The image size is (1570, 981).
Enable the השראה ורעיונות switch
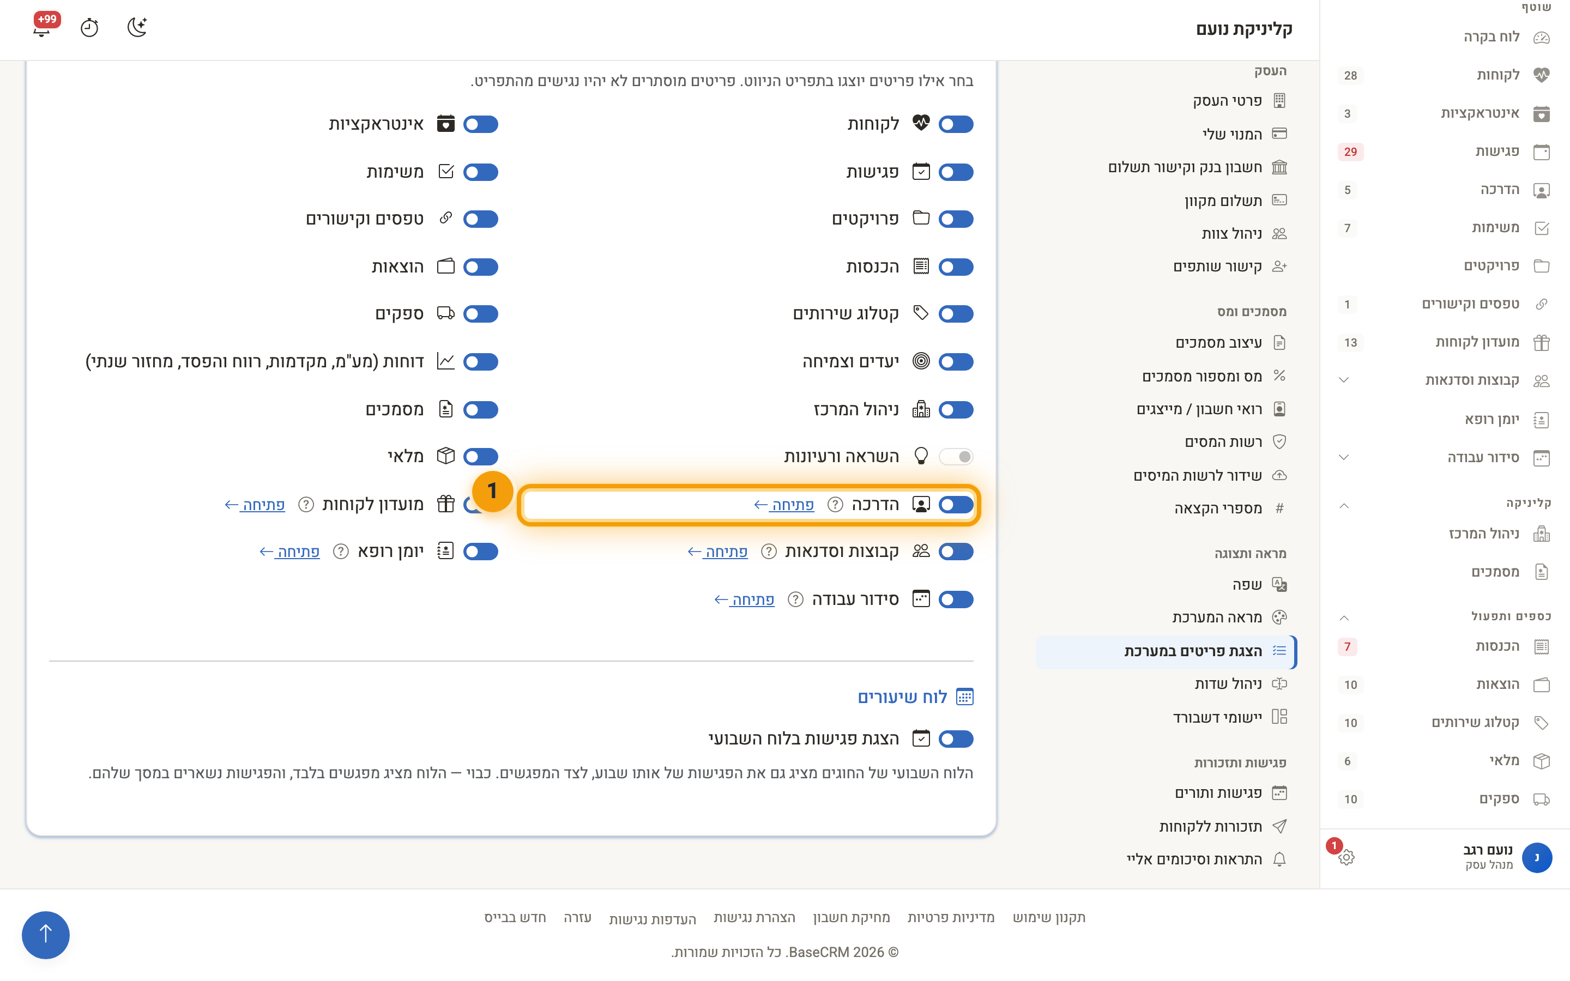(x=956, y=457)
